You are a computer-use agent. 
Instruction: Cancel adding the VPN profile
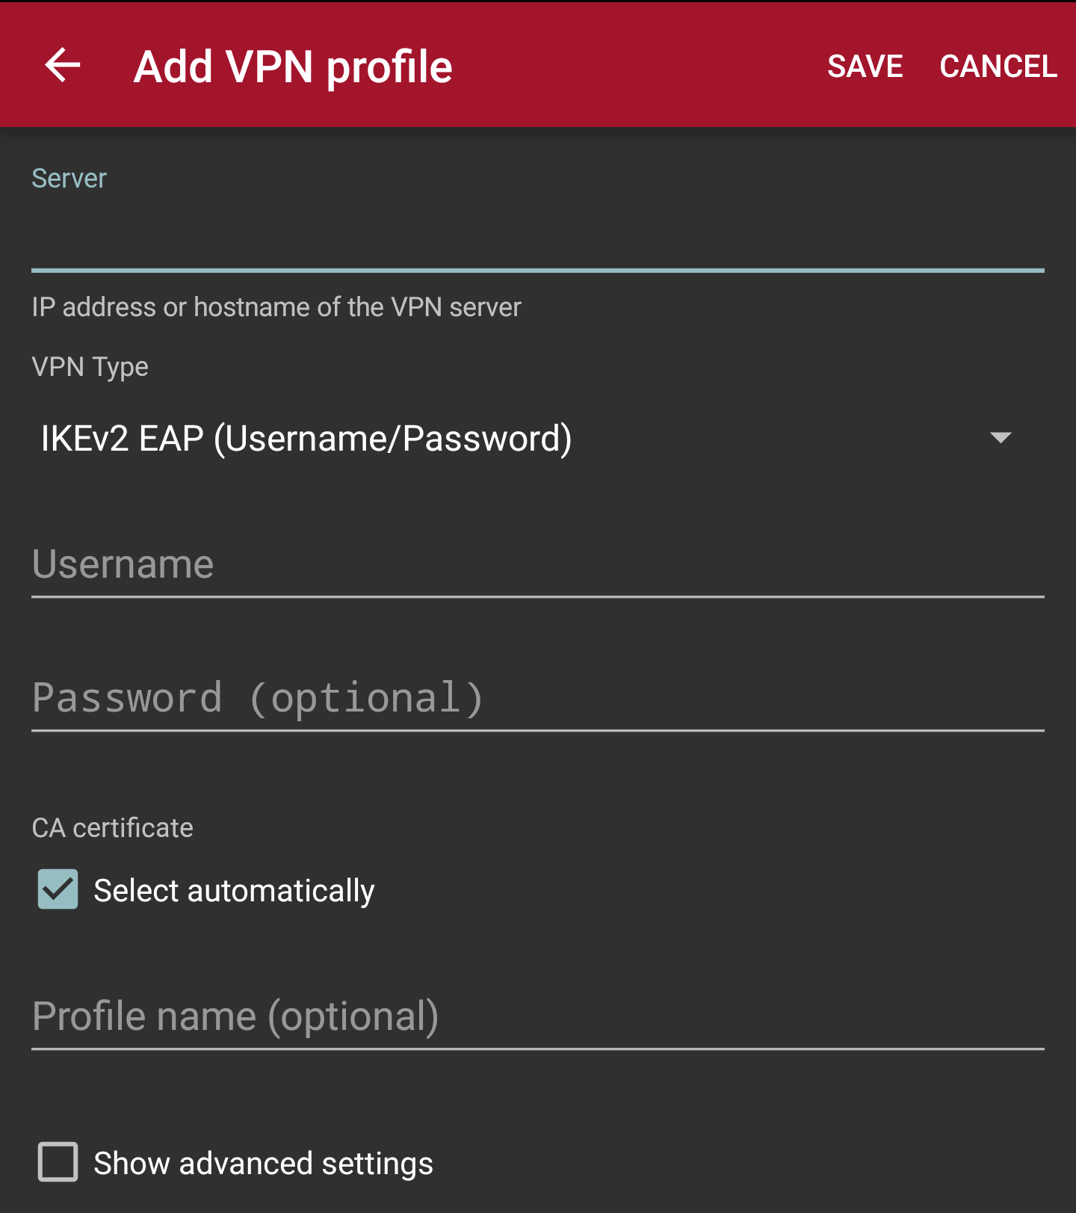click(998, 67)
